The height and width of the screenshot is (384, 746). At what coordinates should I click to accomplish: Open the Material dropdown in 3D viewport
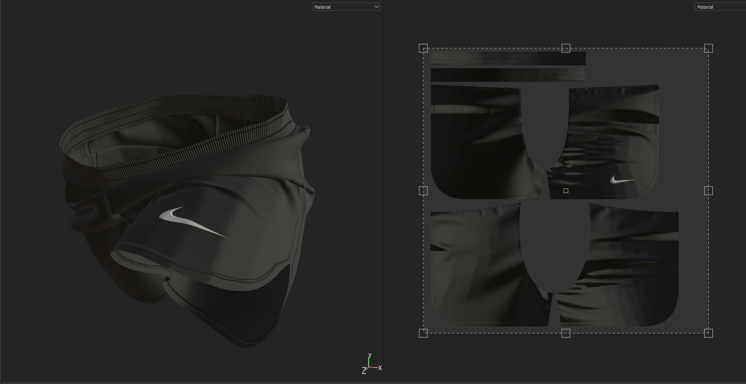[x=345, y=7]
